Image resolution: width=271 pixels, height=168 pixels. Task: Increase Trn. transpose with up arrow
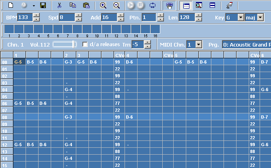(147, 43)
